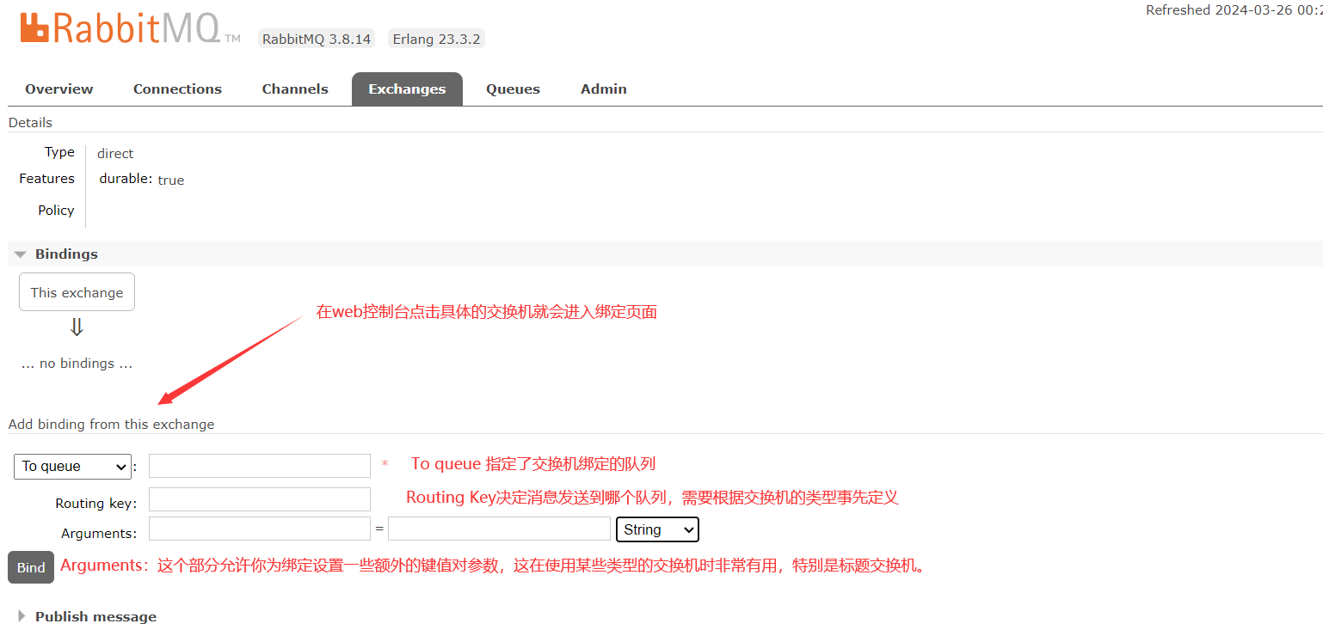The image size is (1323, 636).
Task: Click the no bindings message
Action: [77, 364]
